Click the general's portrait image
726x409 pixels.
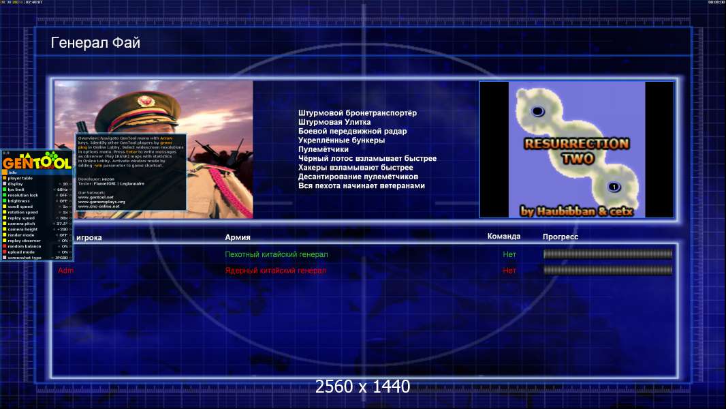click(x=154, y=149)
